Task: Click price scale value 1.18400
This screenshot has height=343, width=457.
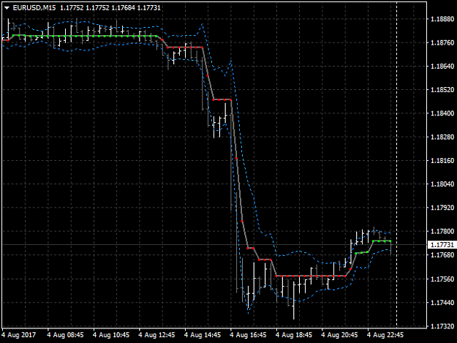Action: pos(442,113)
